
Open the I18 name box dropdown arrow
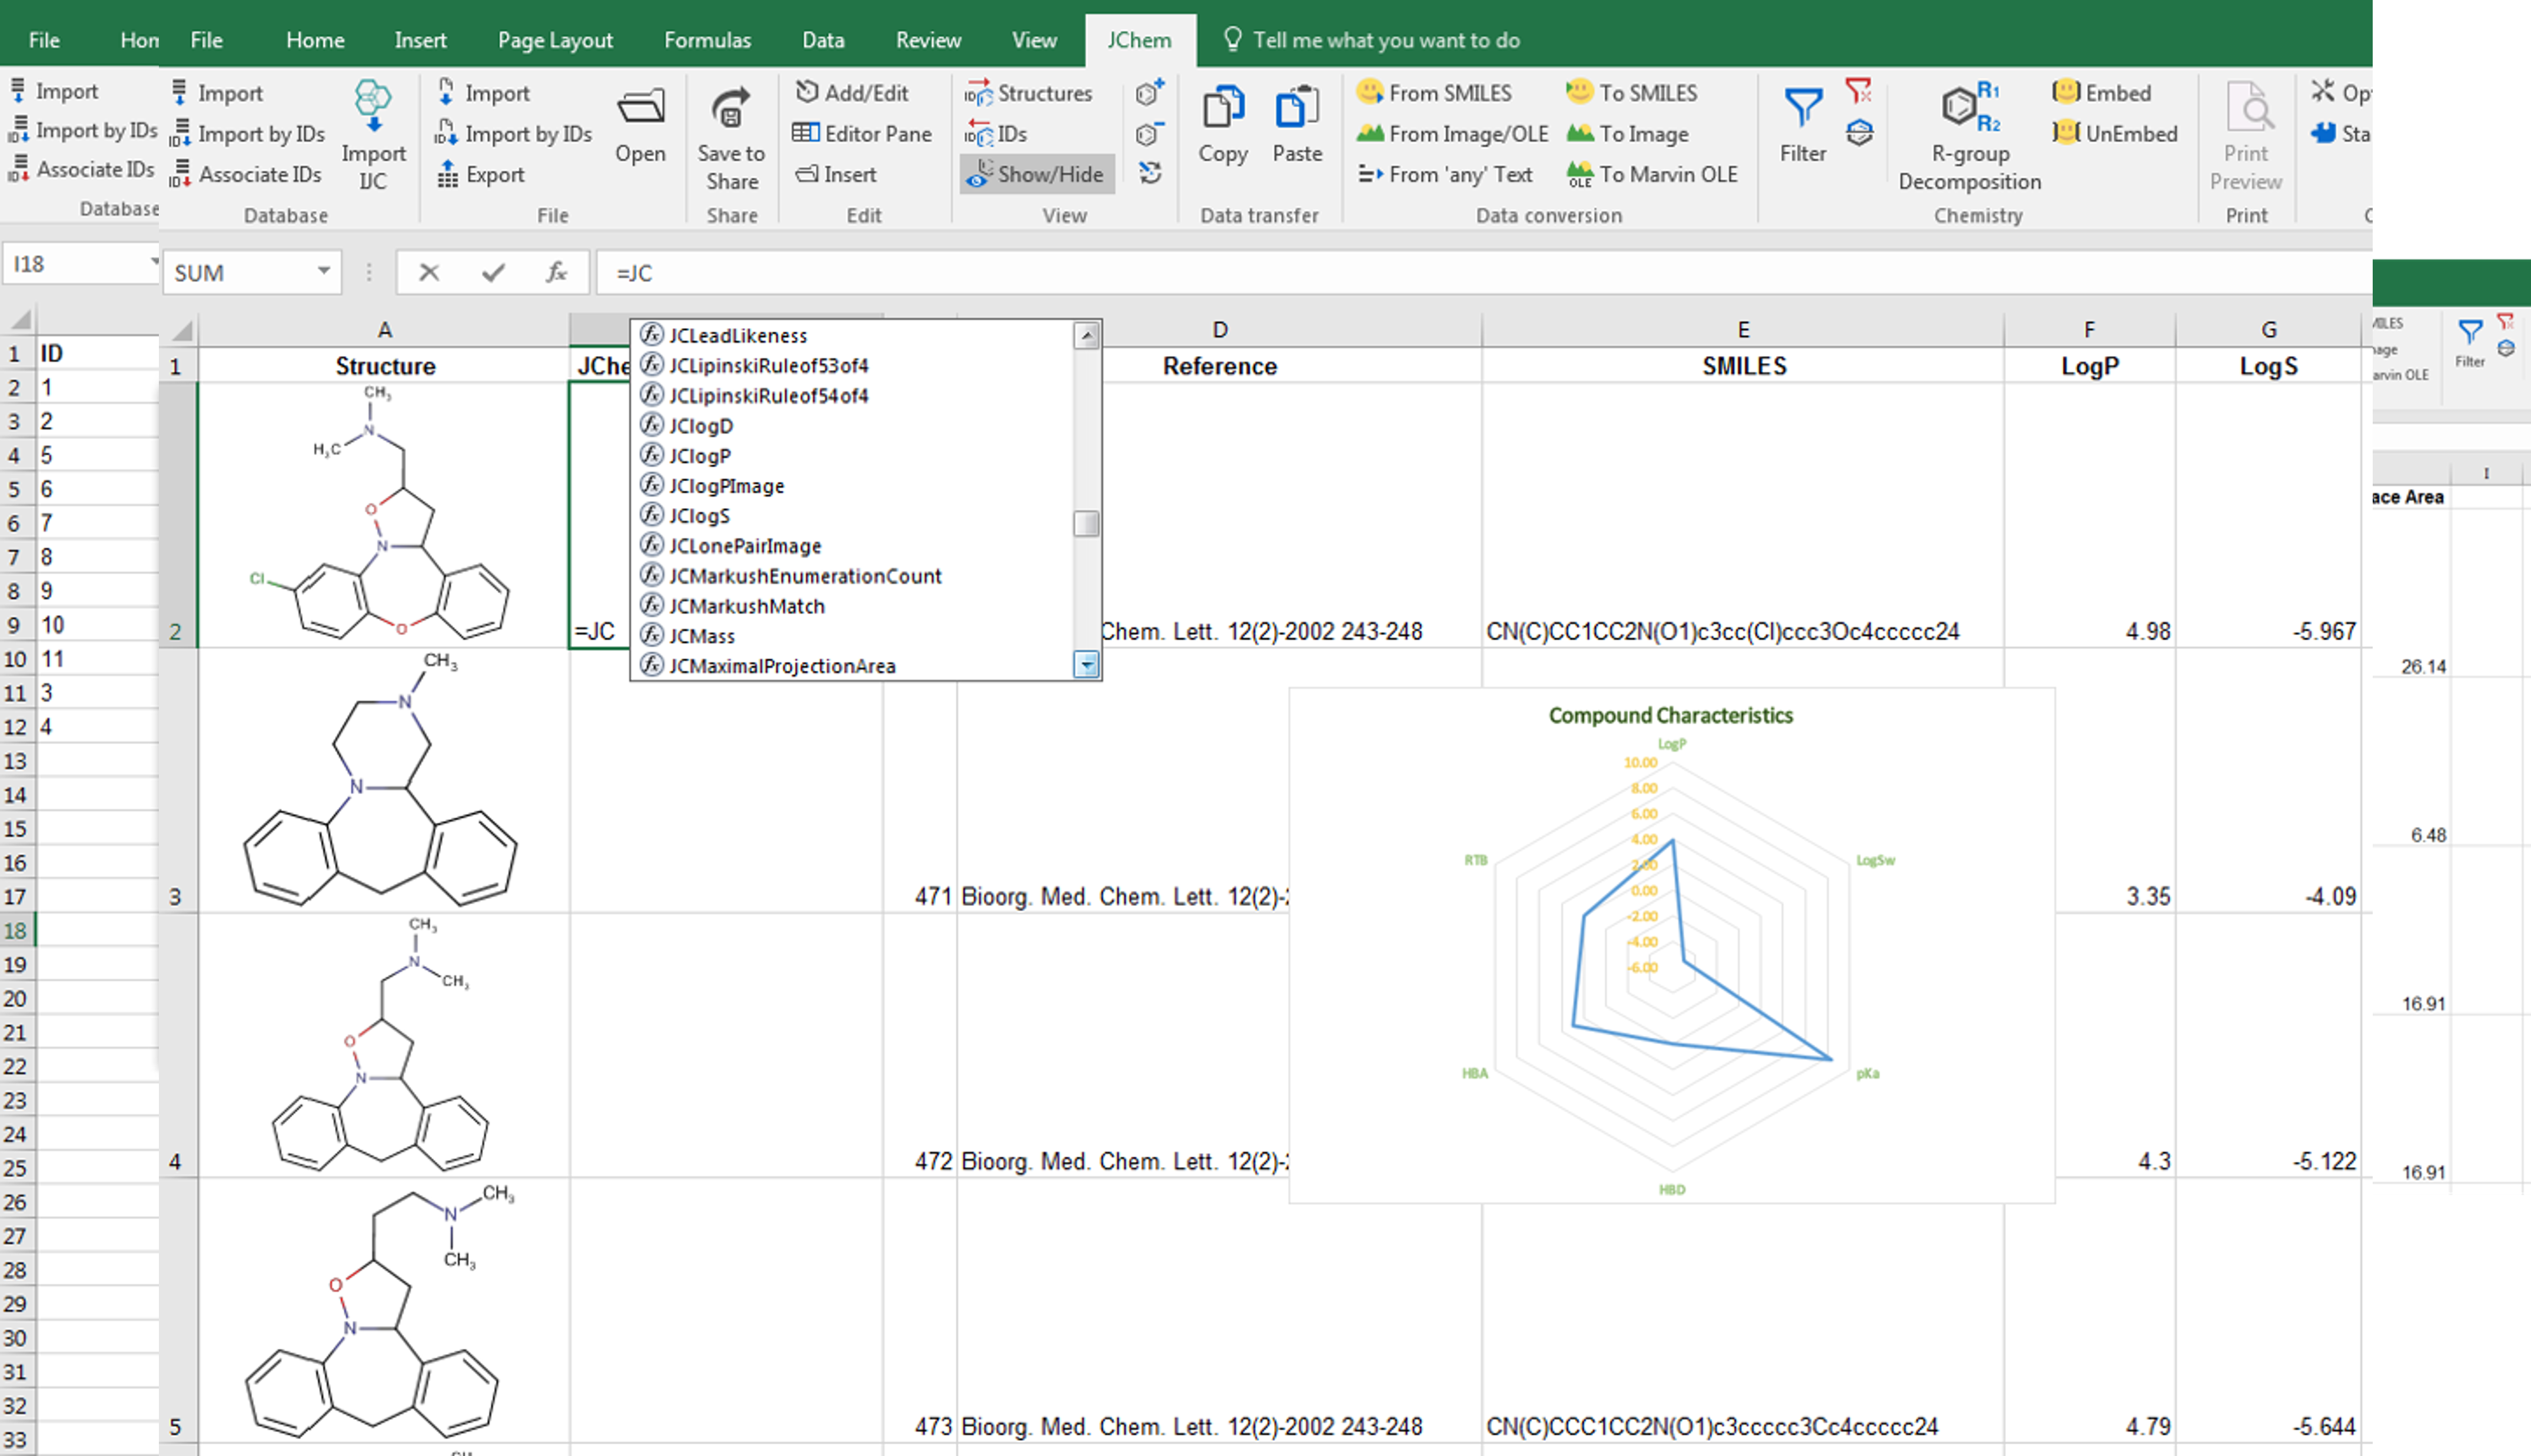[x=154, y=262]
